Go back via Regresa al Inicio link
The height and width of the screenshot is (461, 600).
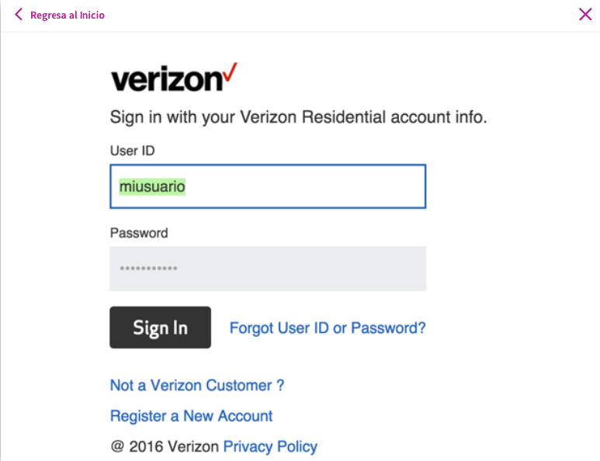click(x=68, y=15)
